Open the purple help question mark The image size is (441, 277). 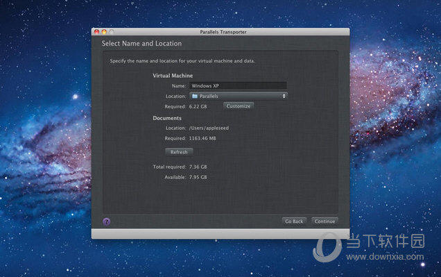click(106, 221)
